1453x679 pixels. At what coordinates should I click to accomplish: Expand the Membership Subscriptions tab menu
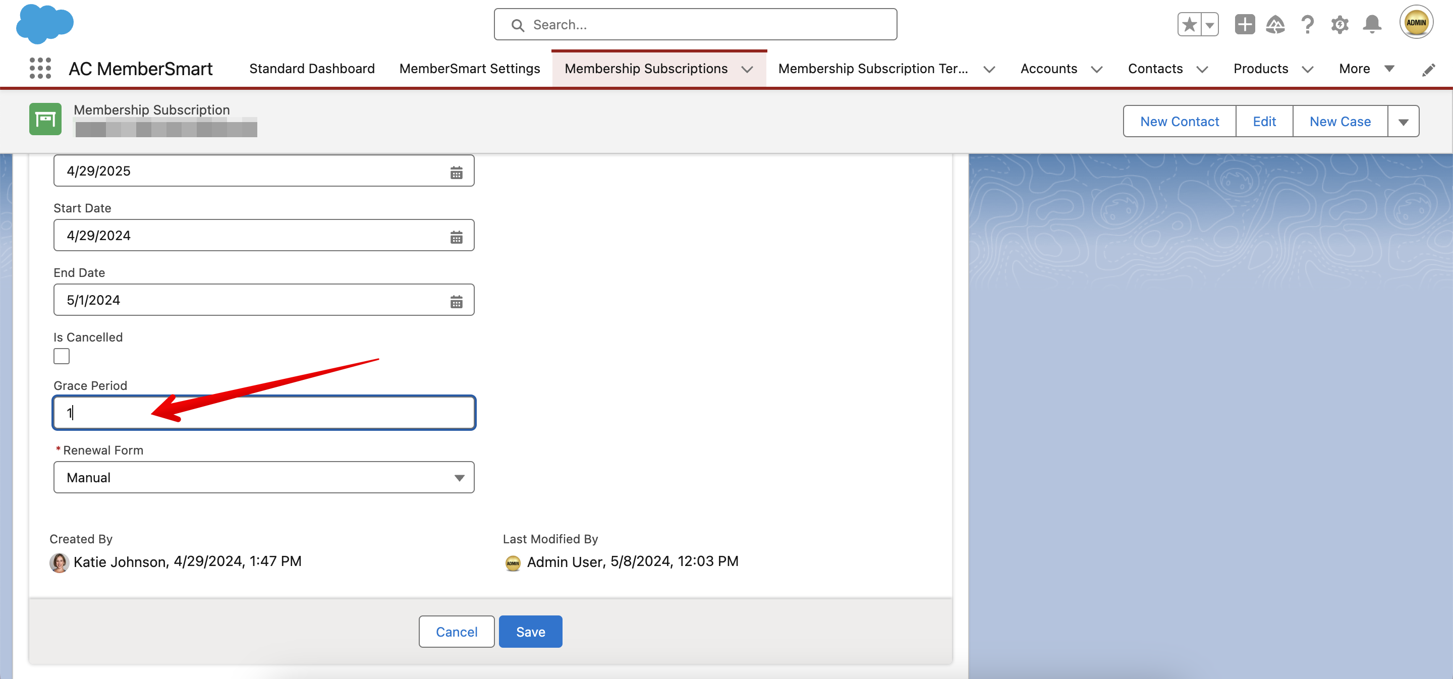click(x=747, y=69)
